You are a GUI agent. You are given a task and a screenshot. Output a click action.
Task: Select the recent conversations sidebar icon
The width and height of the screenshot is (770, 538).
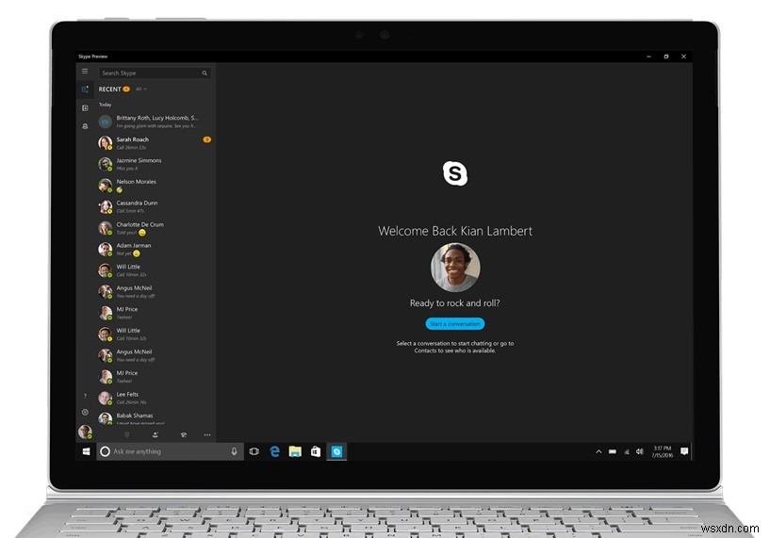point(85,90)
